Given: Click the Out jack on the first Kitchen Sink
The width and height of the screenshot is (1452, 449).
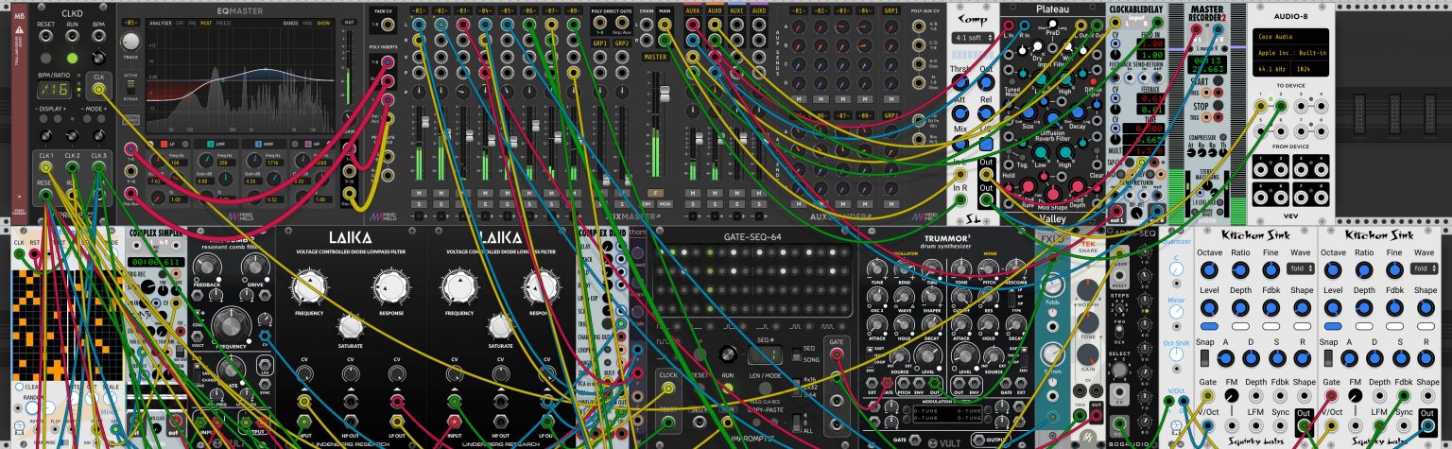Looking at the screenshot, I should [x=1305, y=426].
